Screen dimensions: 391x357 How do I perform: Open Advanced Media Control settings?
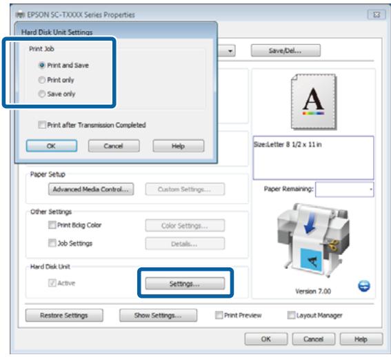tap(91, 190)
